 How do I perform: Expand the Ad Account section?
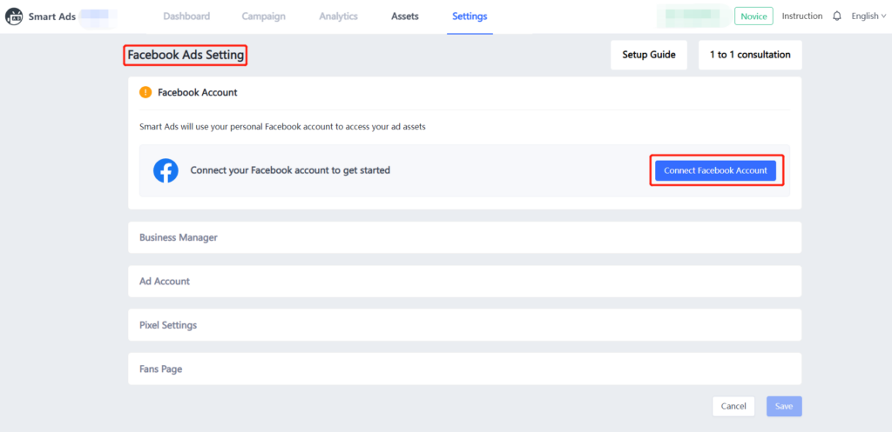(463, 282)
